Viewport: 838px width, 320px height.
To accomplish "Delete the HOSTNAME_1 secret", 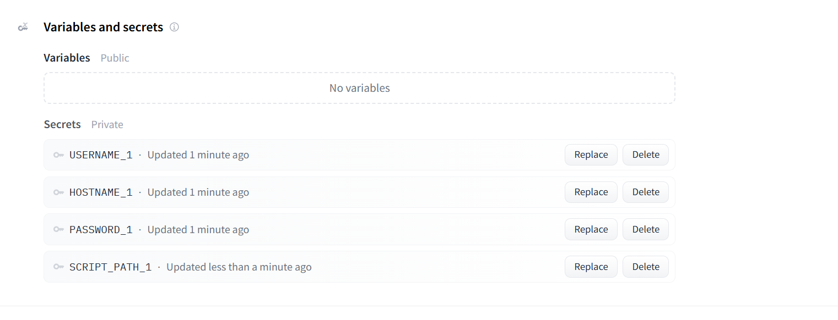I will pyautogui.click(x=646, y=192).
